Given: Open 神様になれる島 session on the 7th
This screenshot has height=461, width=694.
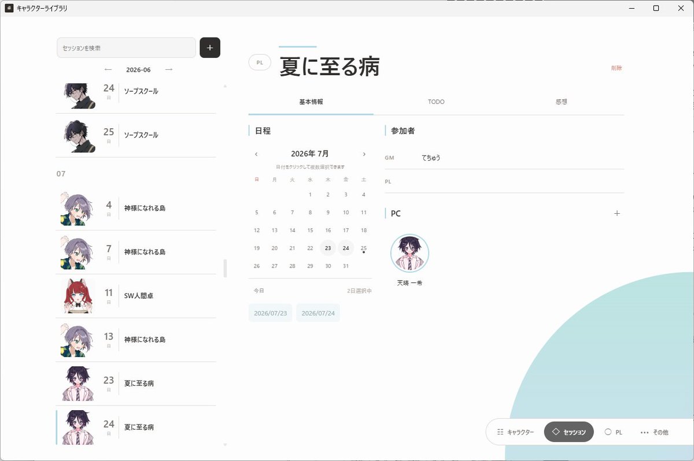Looking at the screenshot, I should [x=136, y=252].
